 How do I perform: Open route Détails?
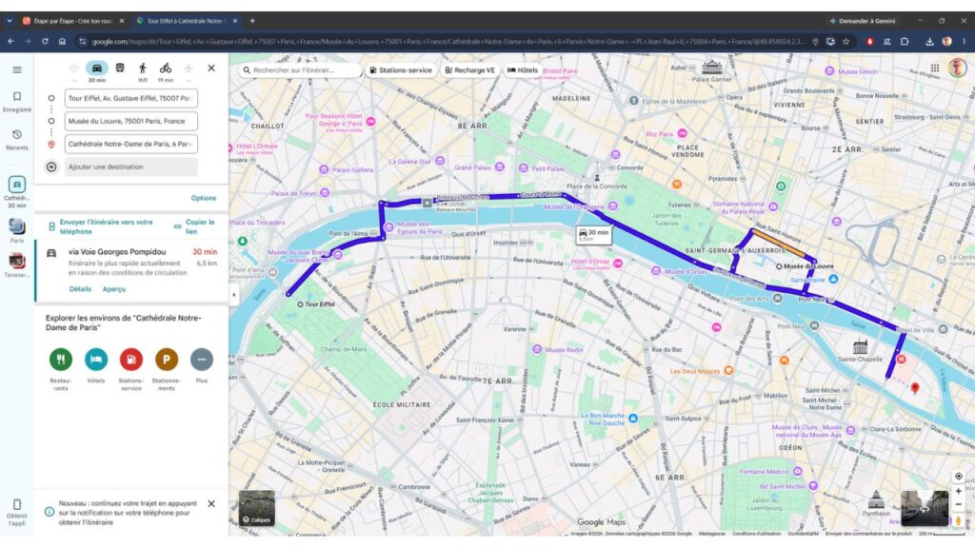coord(80,289)
